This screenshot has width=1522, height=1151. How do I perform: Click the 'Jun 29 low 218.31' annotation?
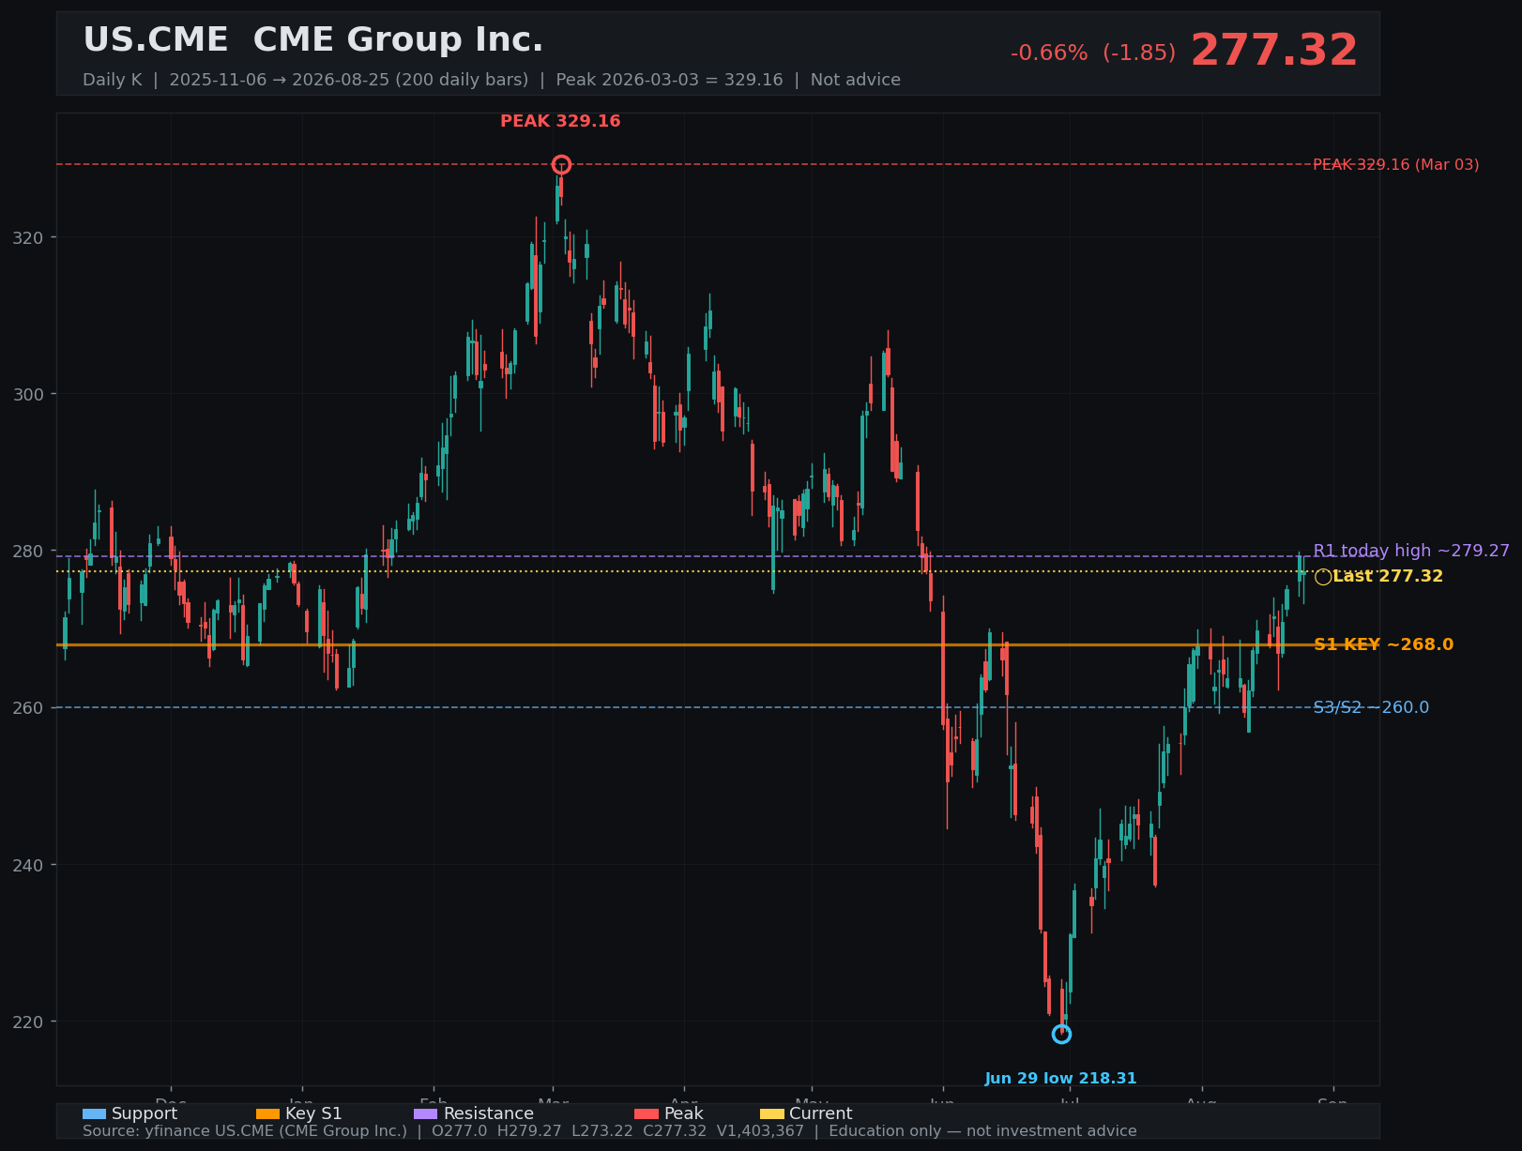1060,1079
